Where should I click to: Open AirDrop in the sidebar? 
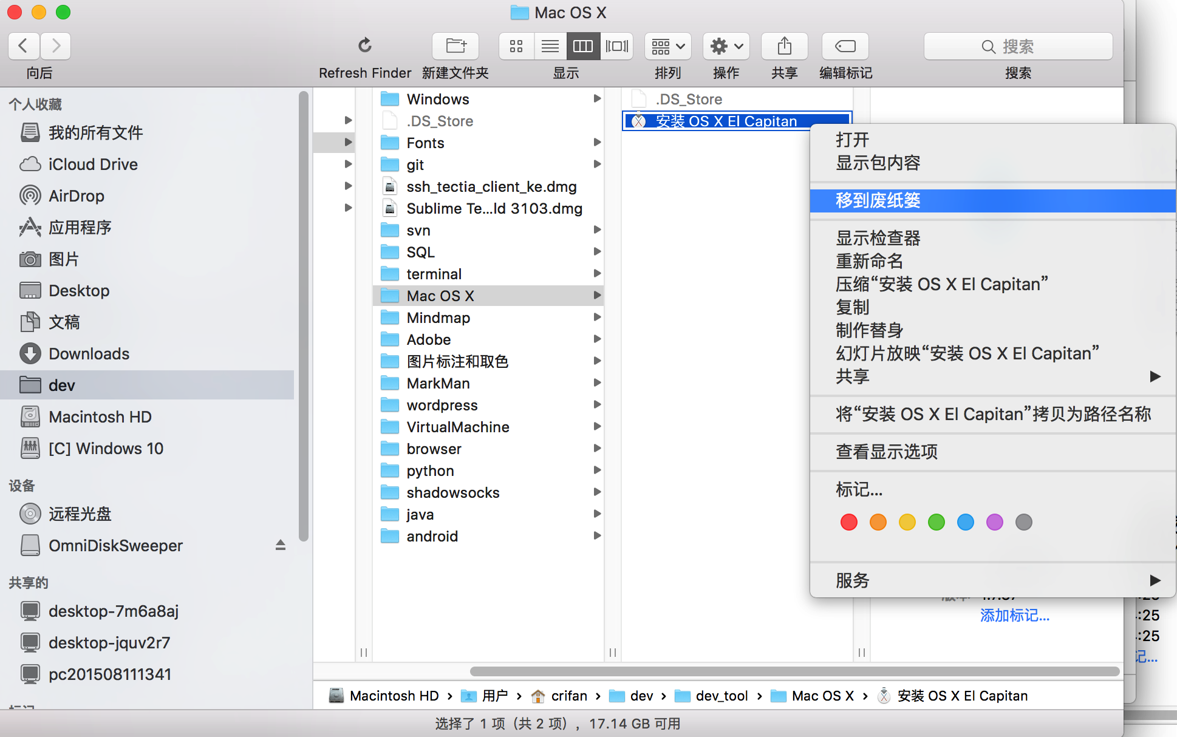pos(77,196)
